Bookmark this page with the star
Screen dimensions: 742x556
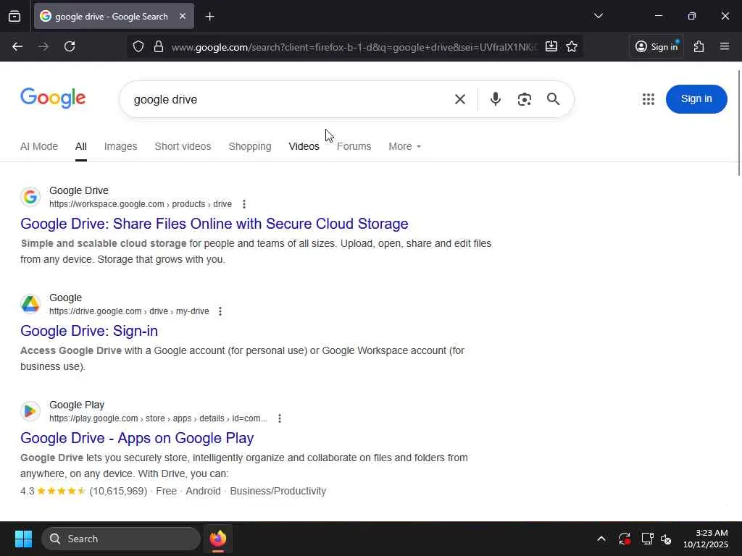[572, 46]
